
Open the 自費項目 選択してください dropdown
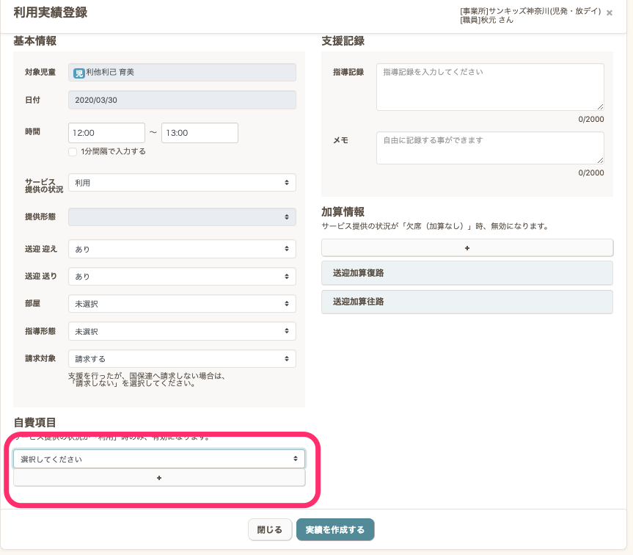[x=159, y=459]
